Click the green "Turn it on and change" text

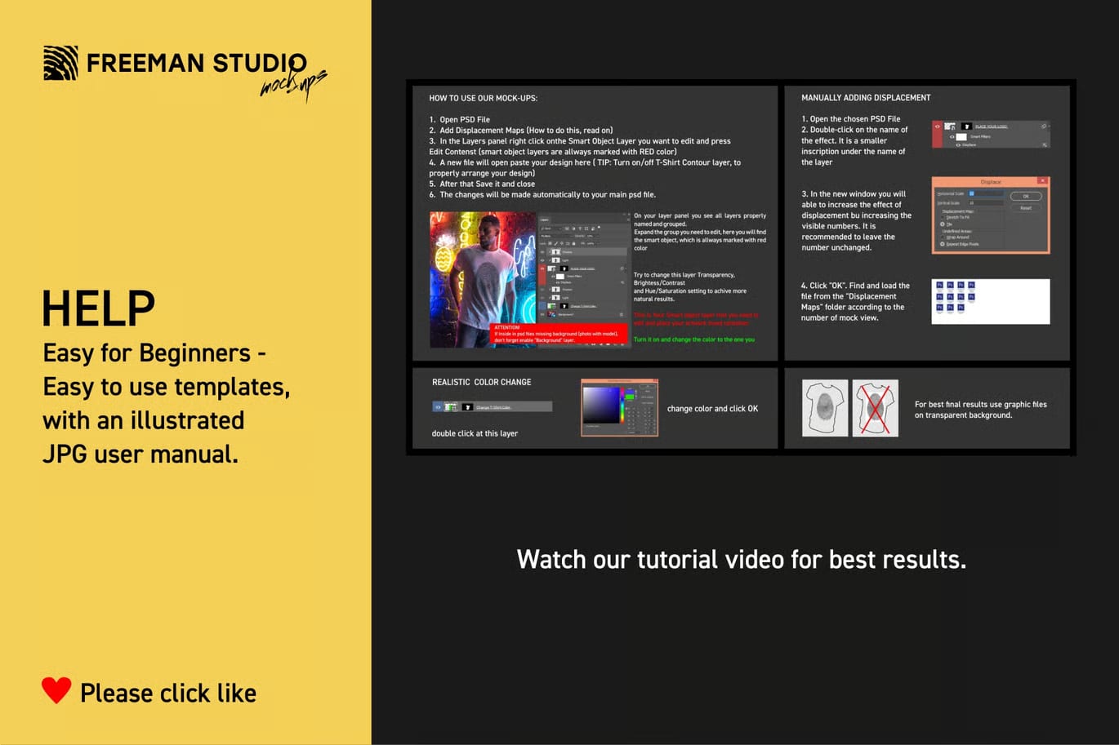click(694, 339)
